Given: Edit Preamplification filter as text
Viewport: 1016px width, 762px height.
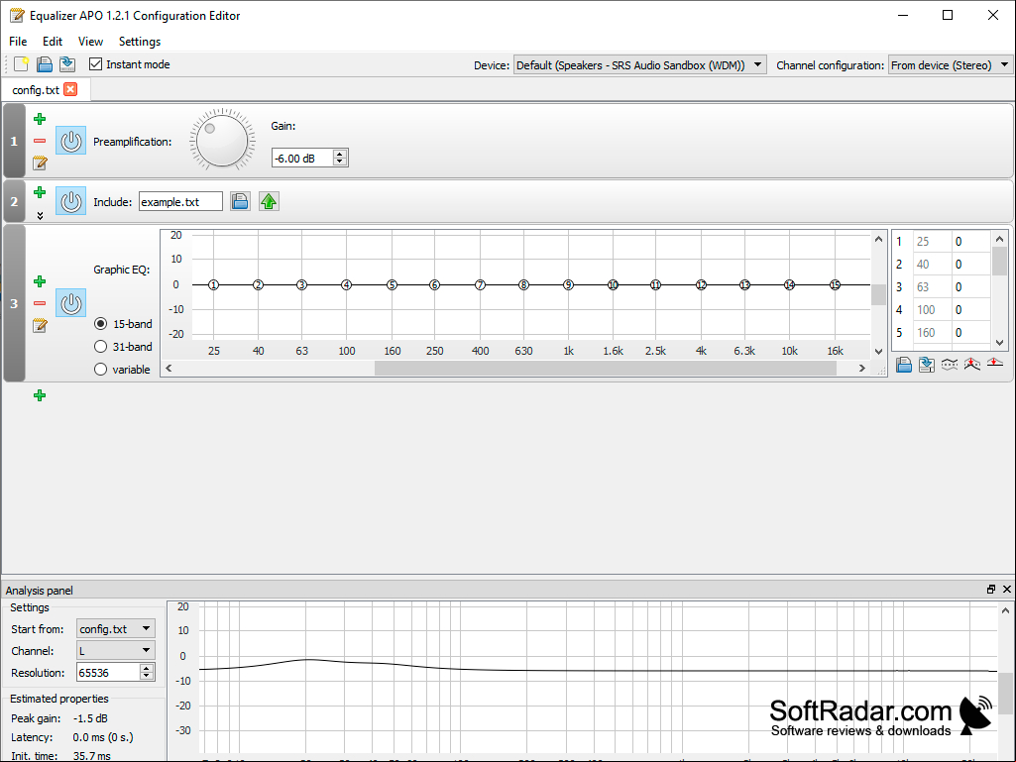Looking at the screenshot, I should coord(40,163).
